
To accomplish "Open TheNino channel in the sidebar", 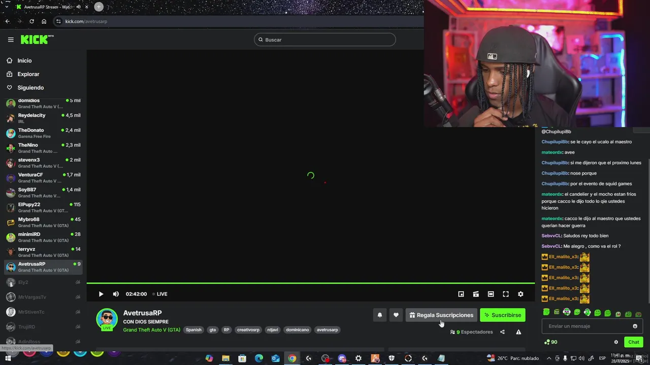I will (x=43, y=148).
